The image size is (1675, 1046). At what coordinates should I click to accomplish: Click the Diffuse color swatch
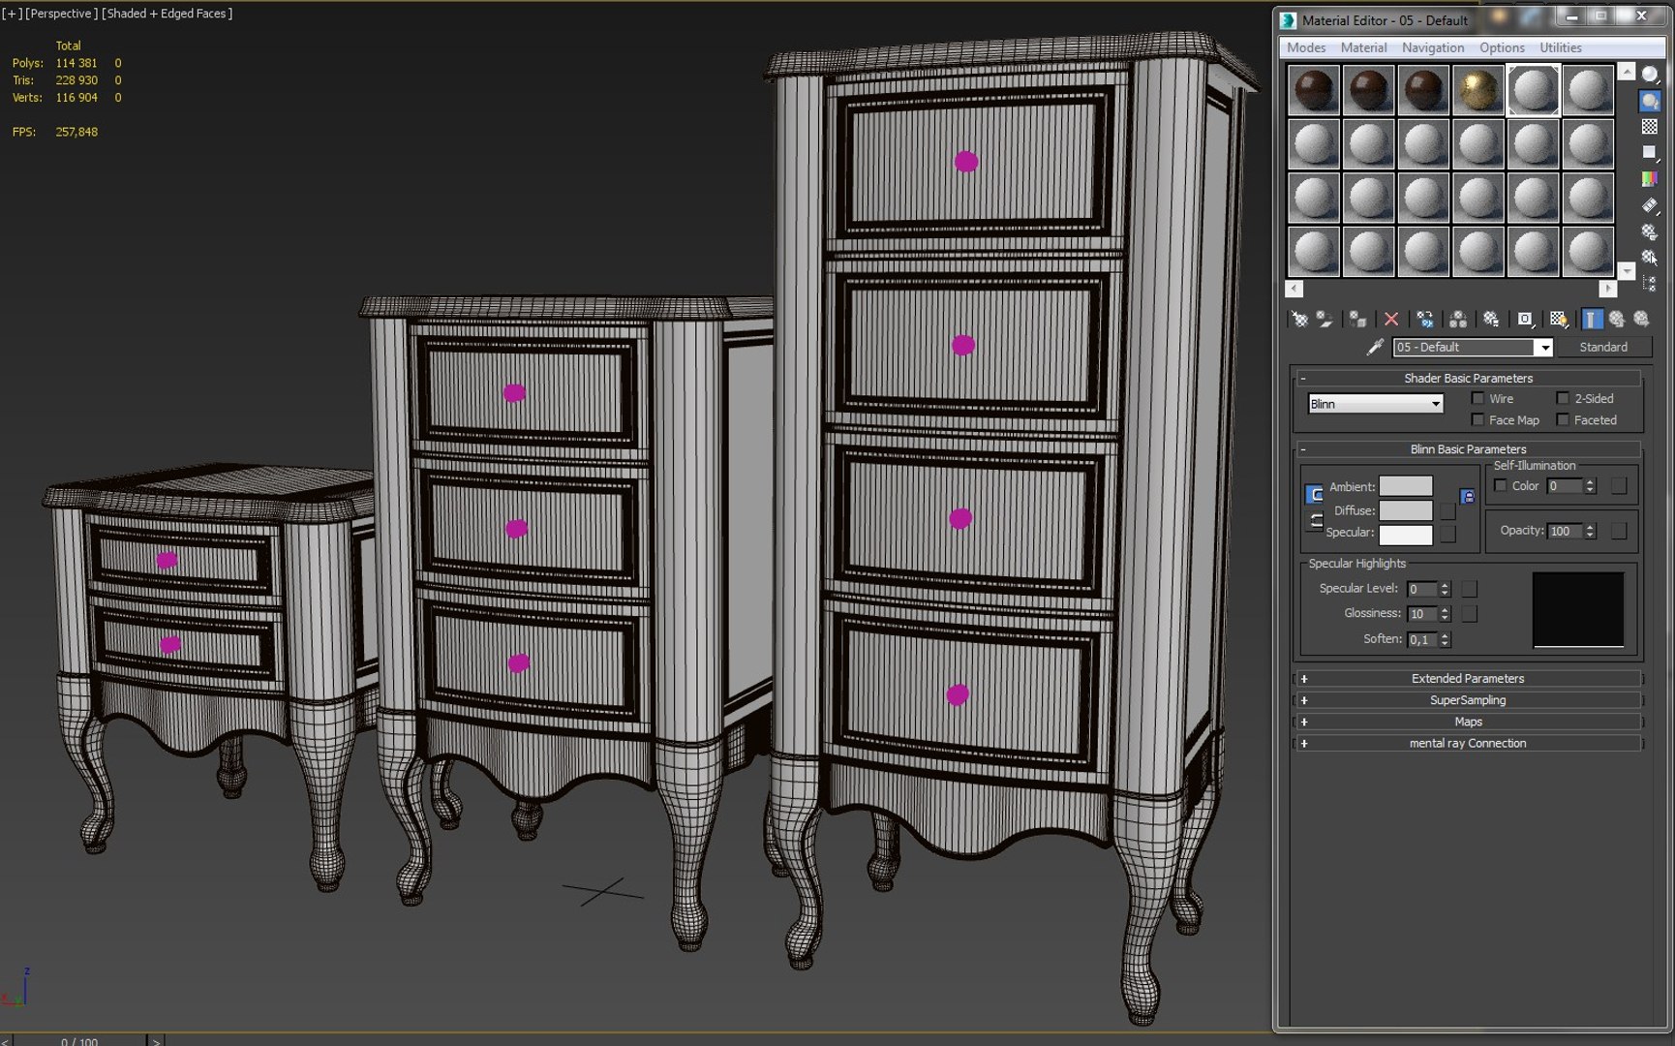(1406, 510)
